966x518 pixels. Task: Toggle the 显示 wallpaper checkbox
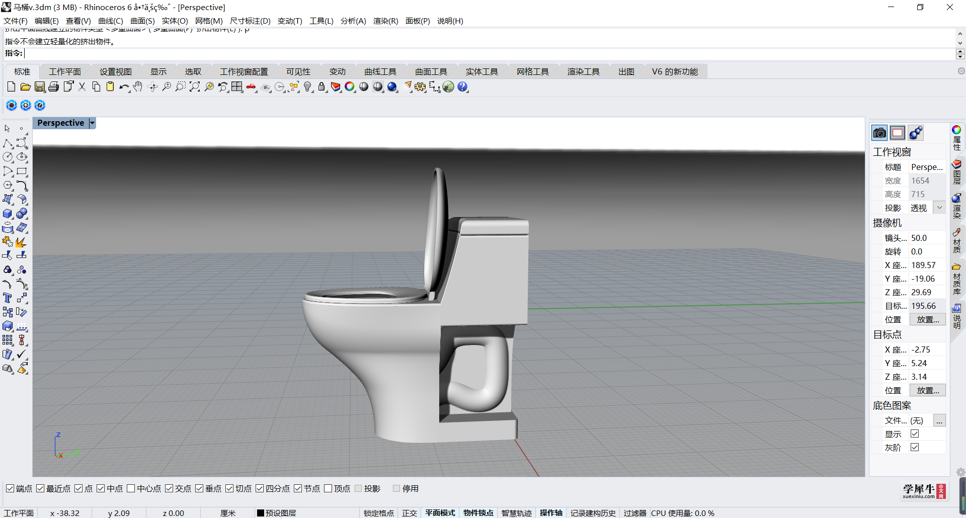(x=915, y=434)
